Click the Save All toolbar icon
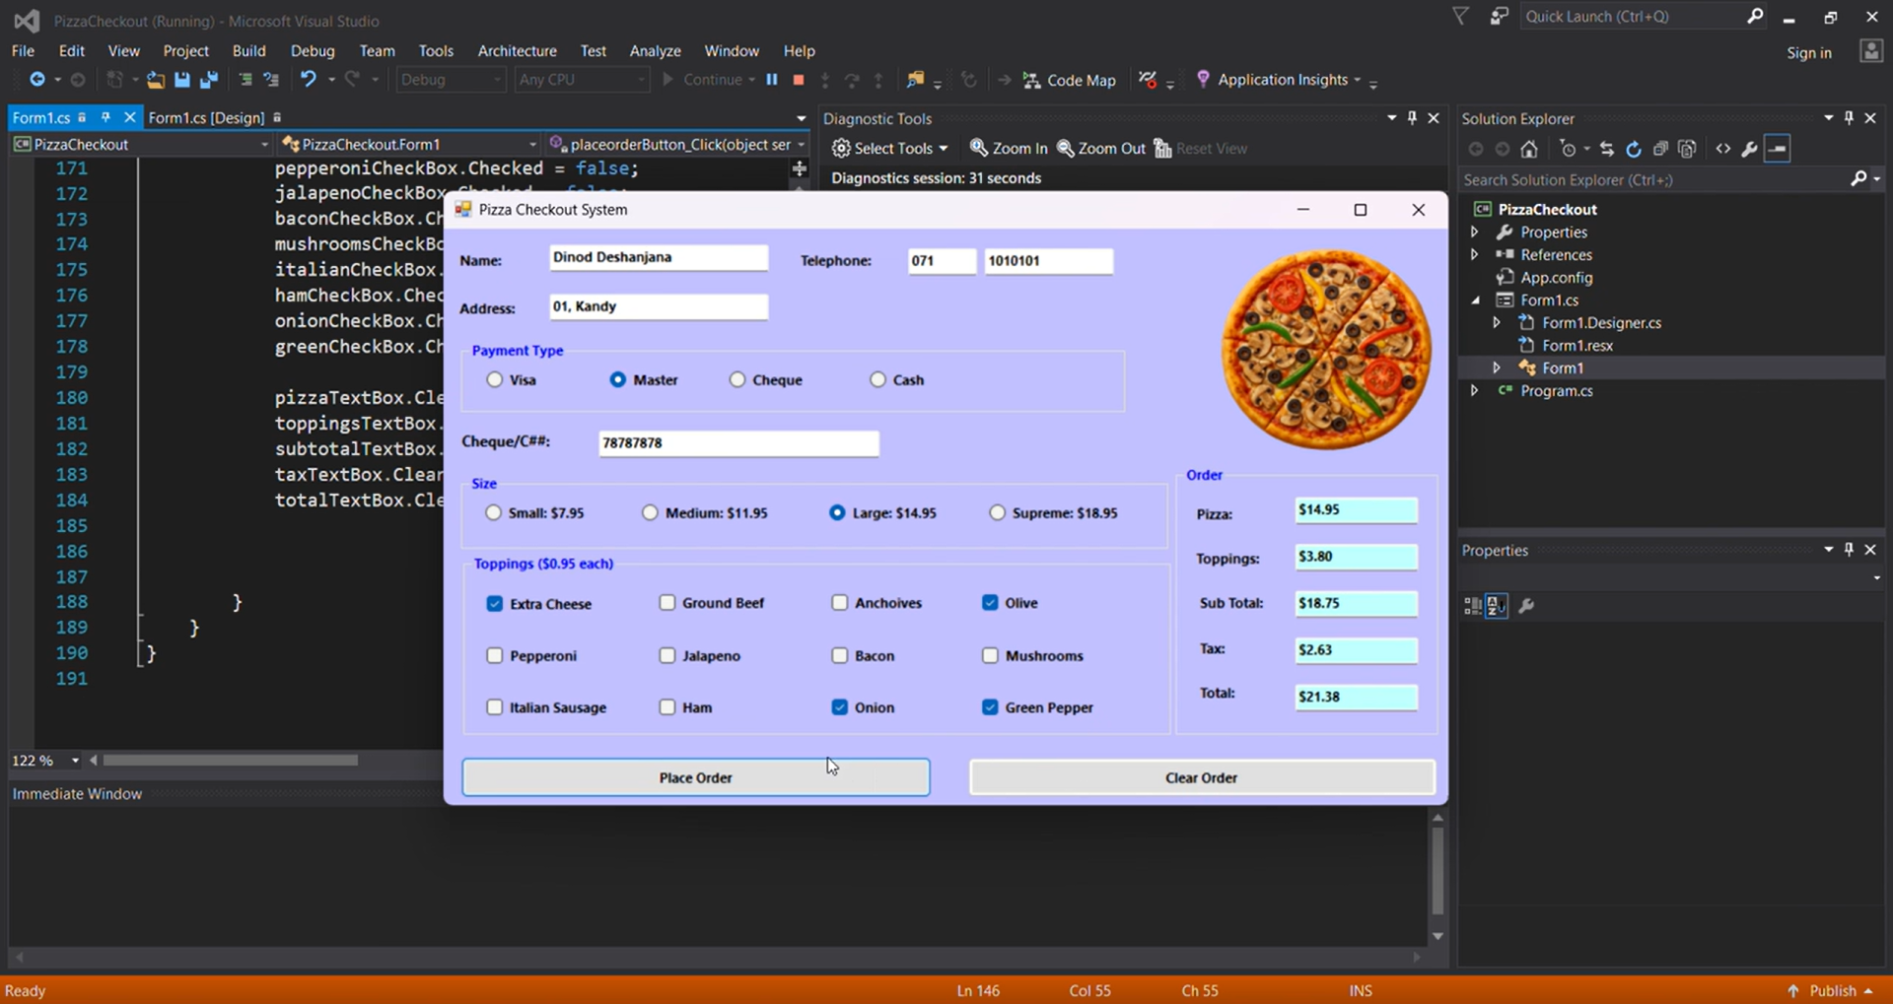The height and width of the screenshot is (1004, 1893). 209,80
